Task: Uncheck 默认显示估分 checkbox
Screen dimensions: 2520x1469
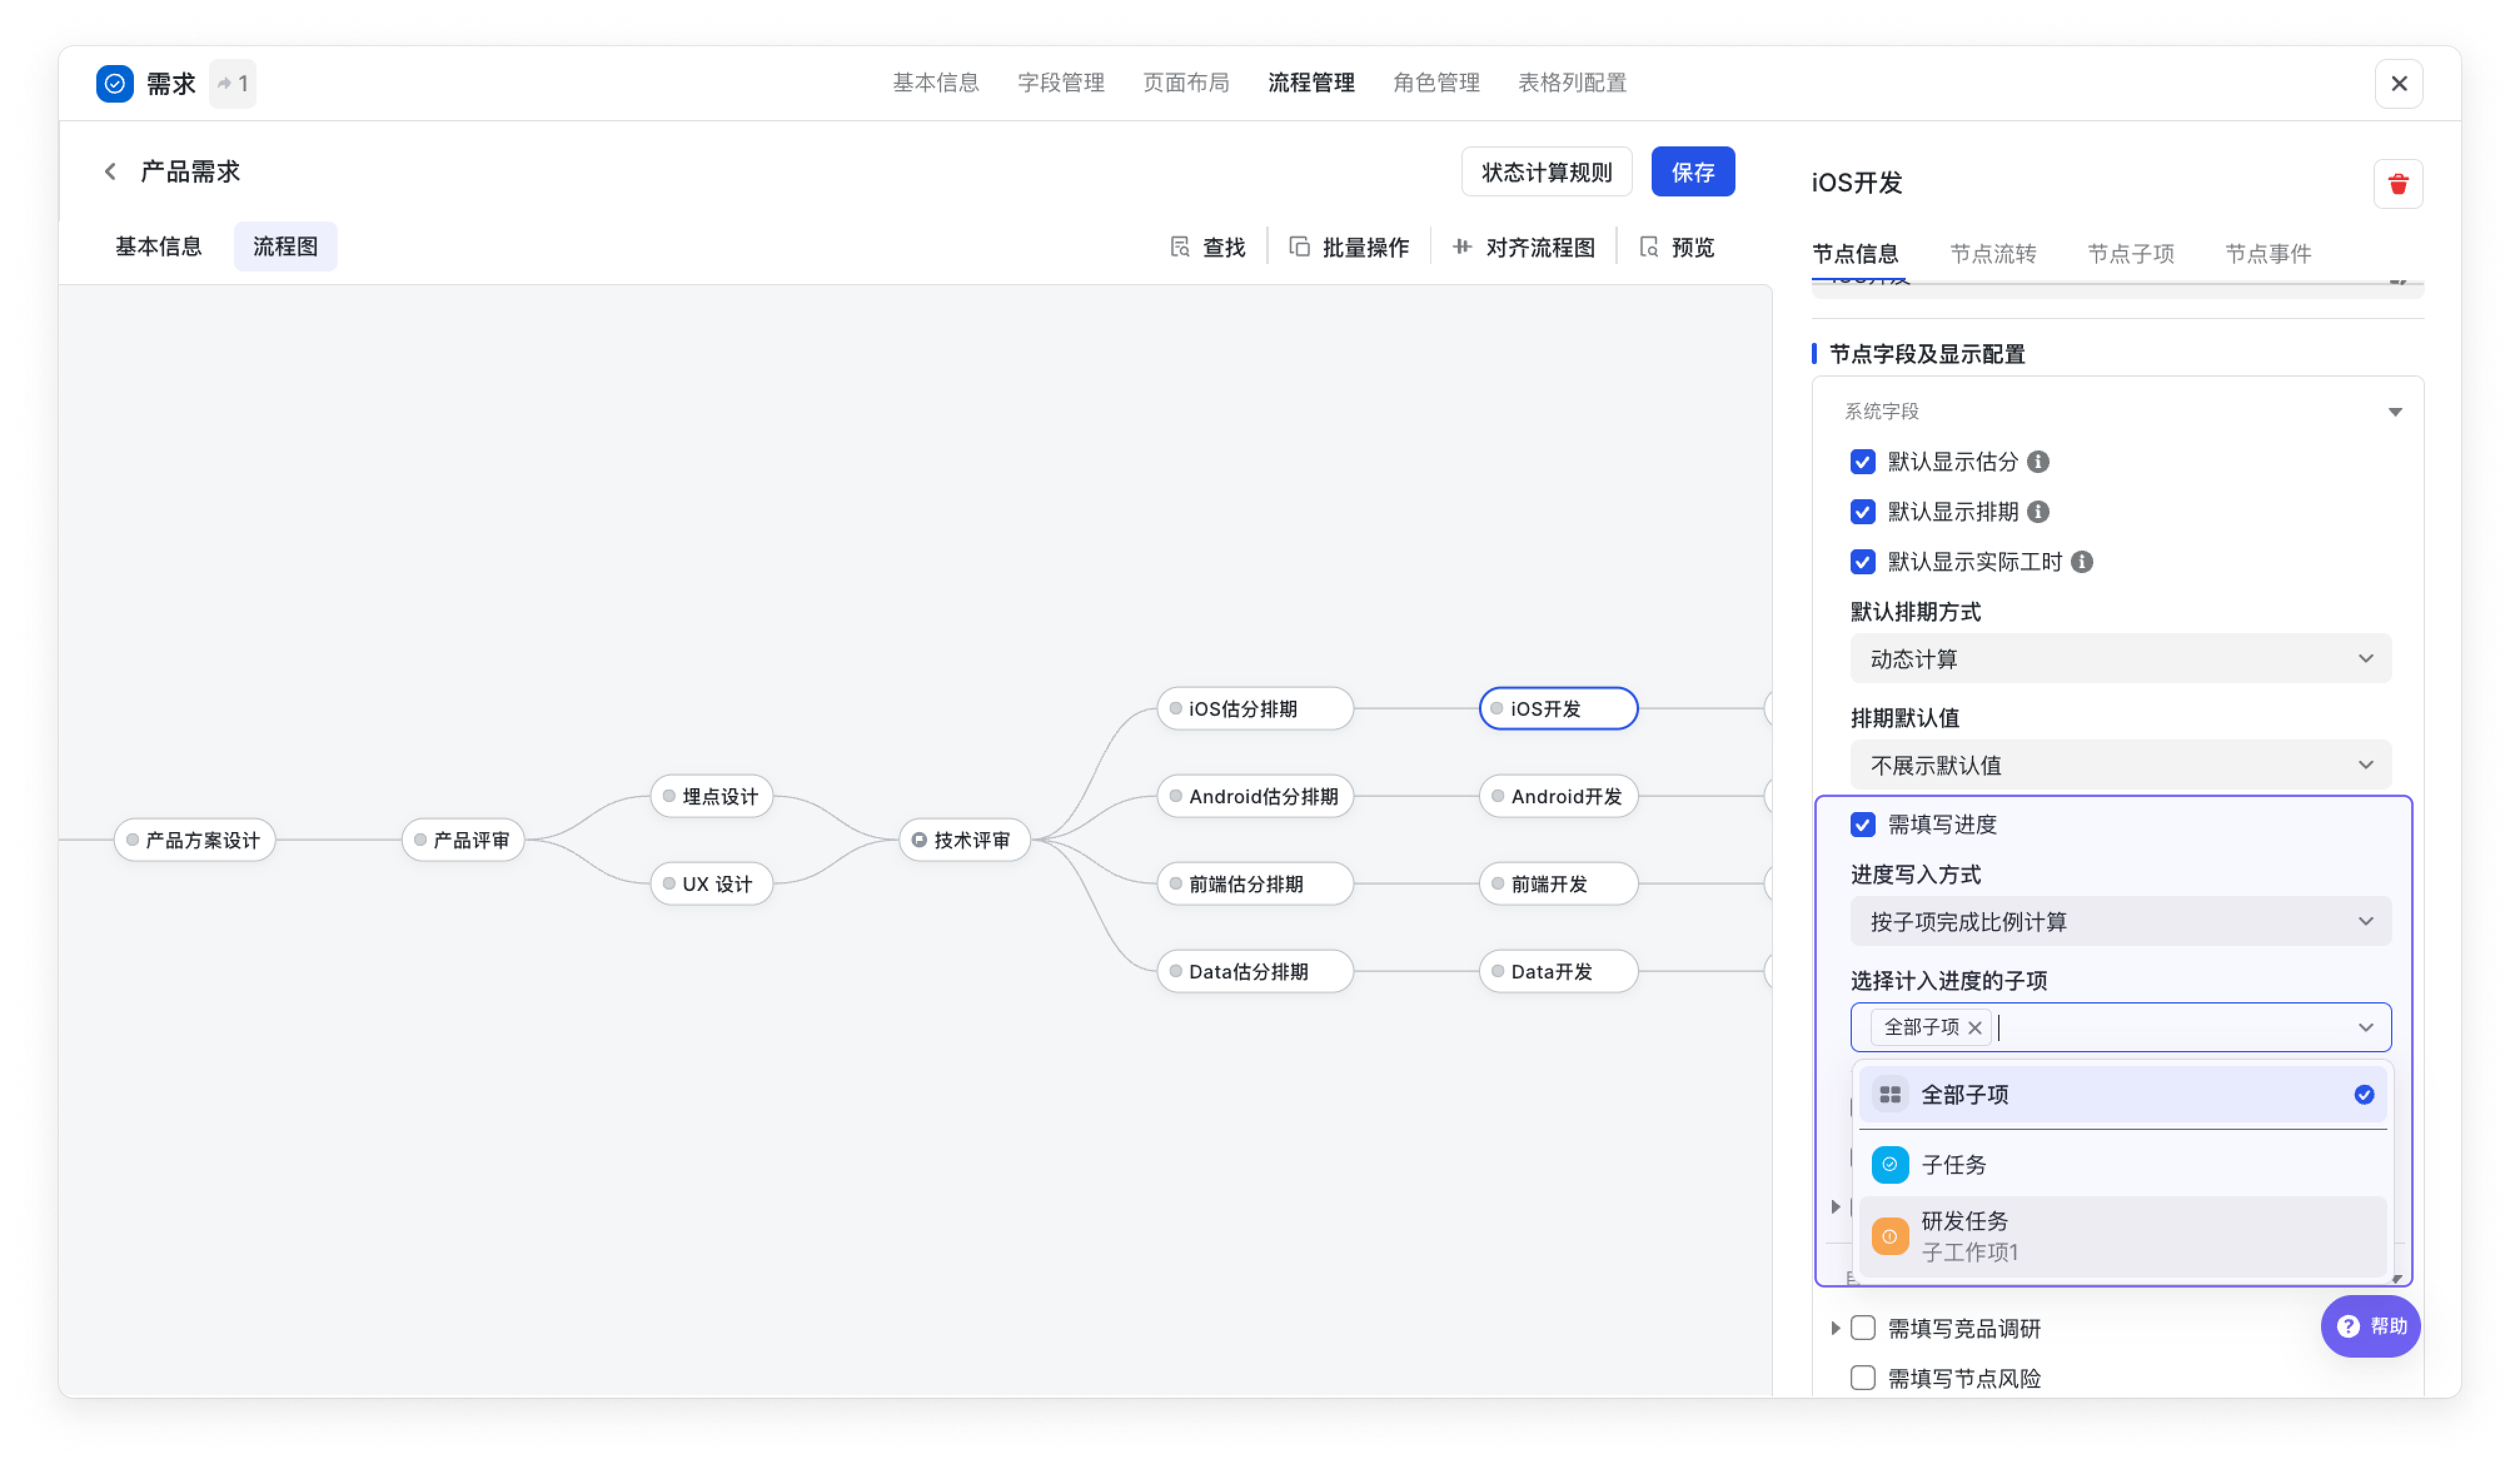Action: pyautogui.click(x=1862, y=462)
